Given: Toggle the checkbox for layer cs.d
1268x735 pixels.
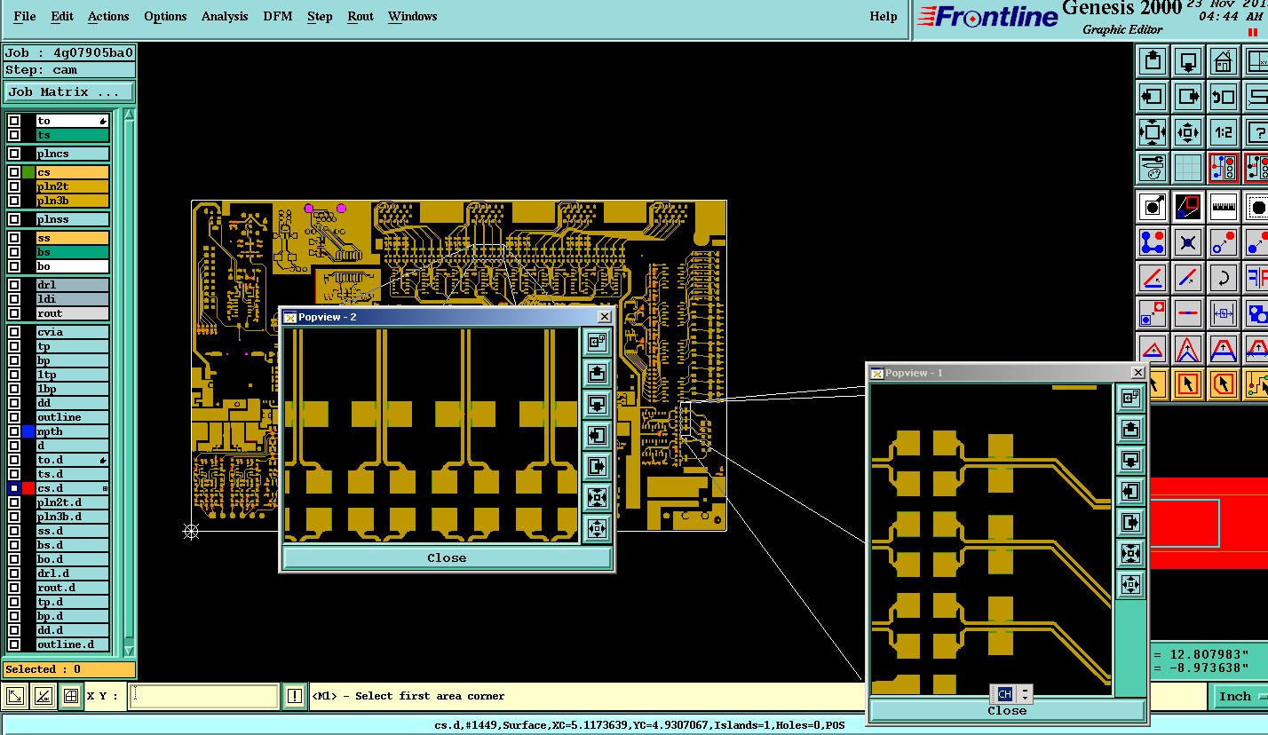Looking at the screenshot, I should [x=14, y=488].
